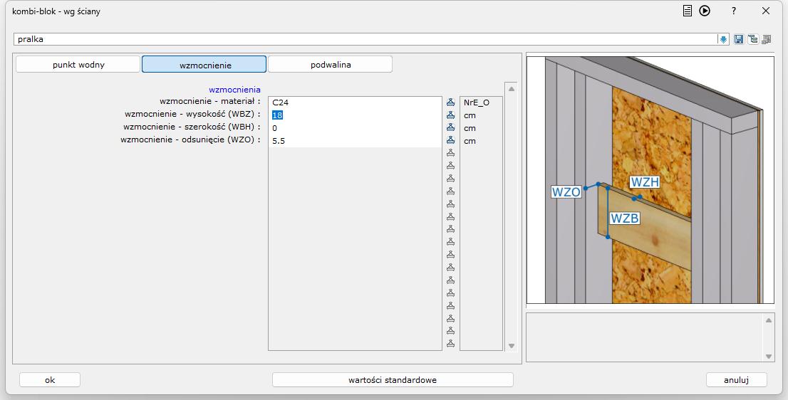
Task: Click the save preset floppy disk icon
Action: pos(739,40)
